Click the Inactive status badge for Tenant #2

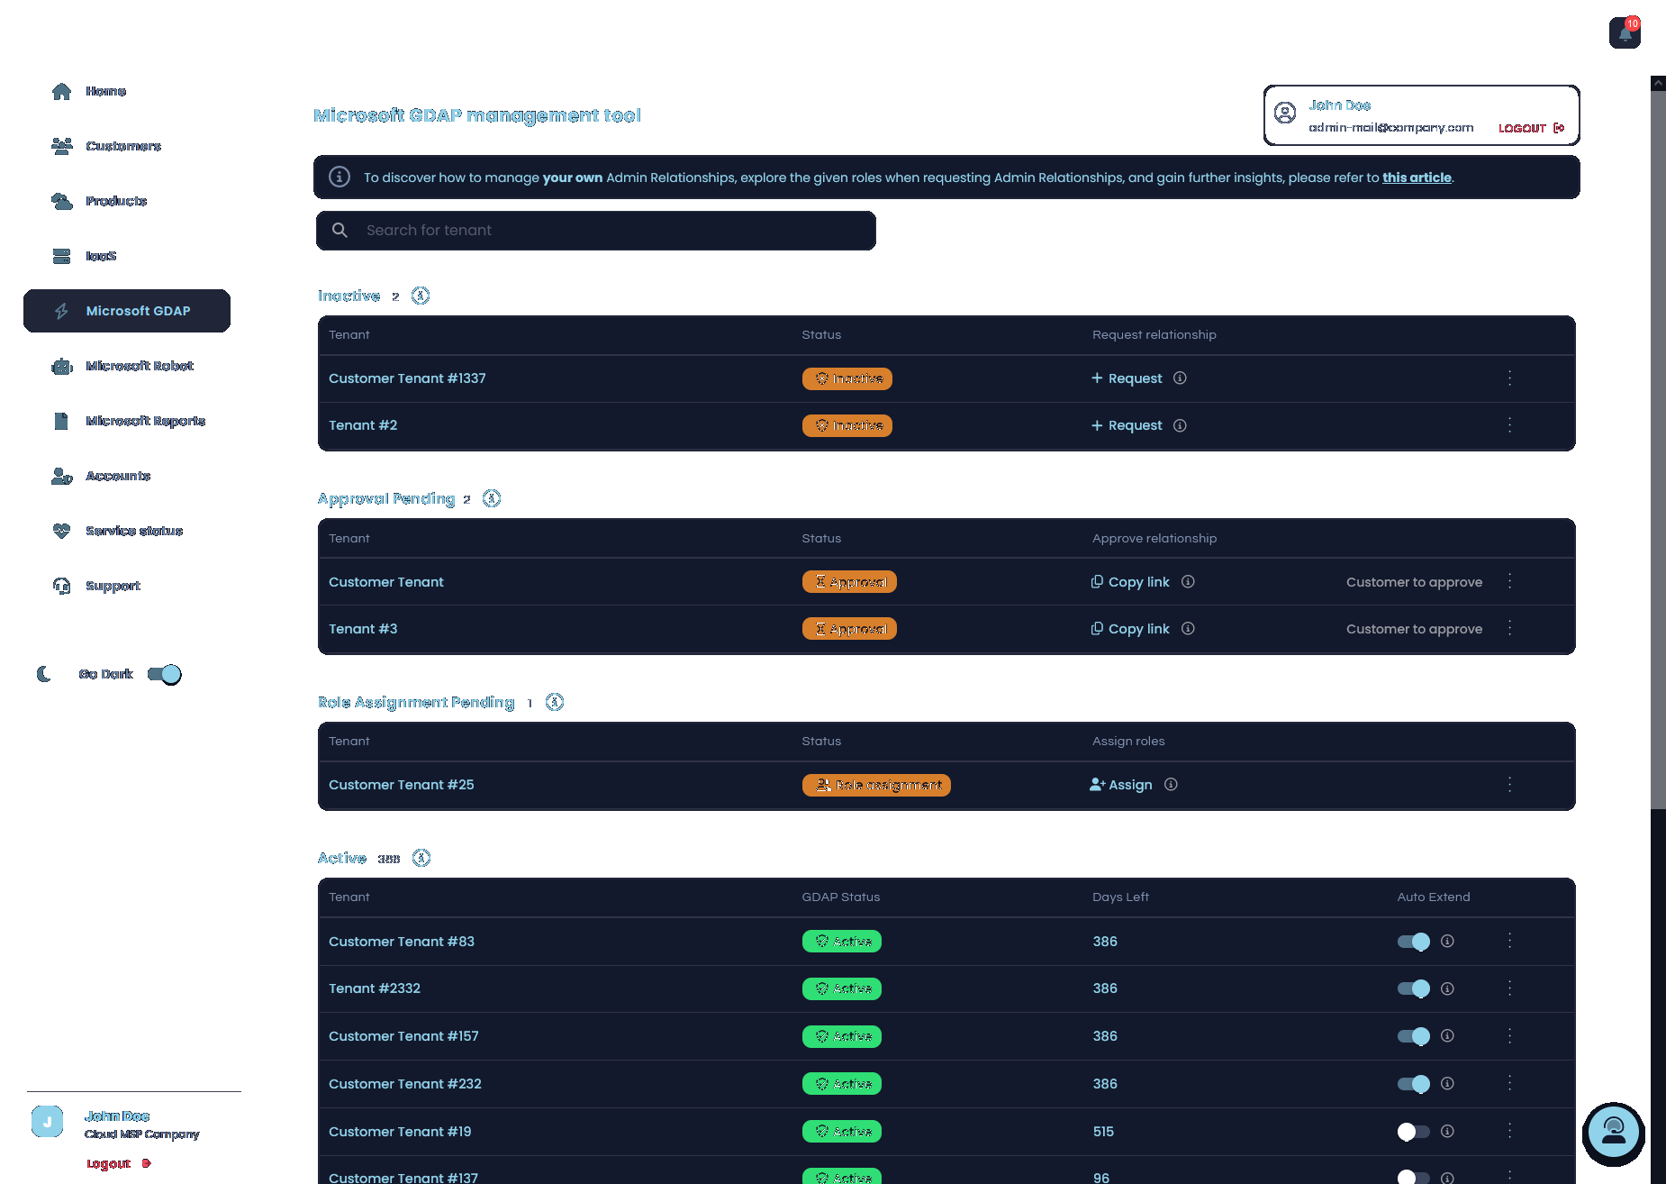tap(847, 425)
